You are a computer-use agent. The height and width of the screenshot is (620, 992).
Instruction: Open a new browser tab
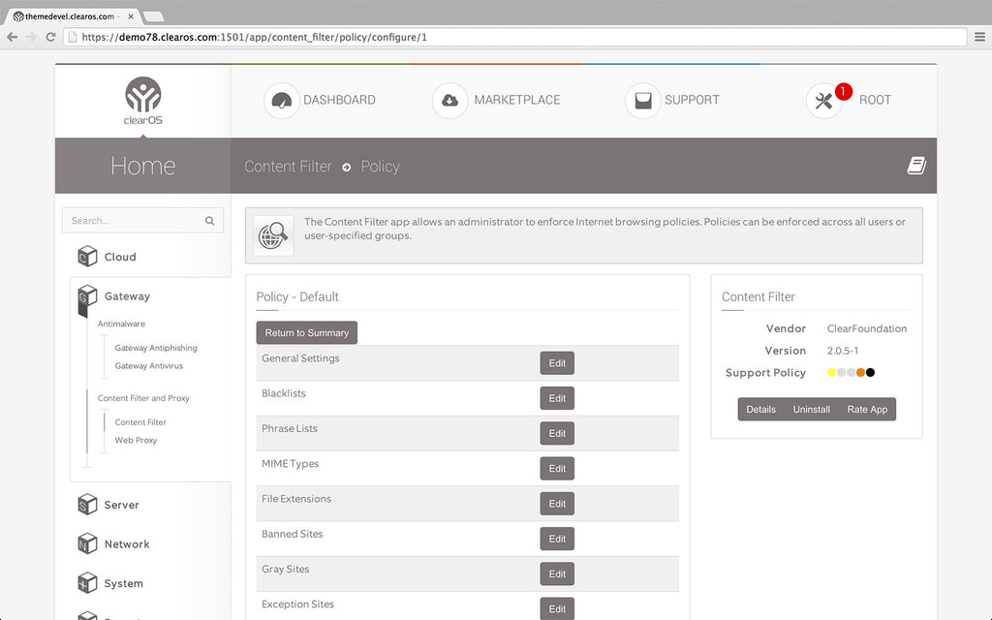click(x=154, y=16)
